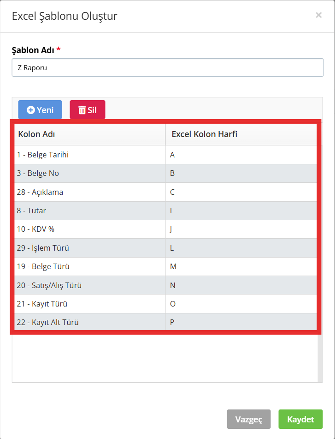Select the 22 - Kayıt Alt Türü row
Image resolution: width=335 pixels, height=439 pixels.
tap(166, 322)
